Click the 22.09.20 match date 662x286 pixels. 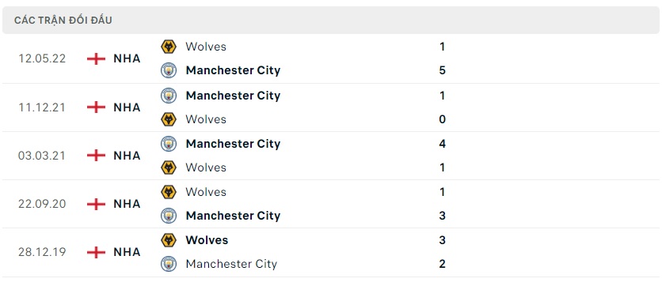(42, 204)
